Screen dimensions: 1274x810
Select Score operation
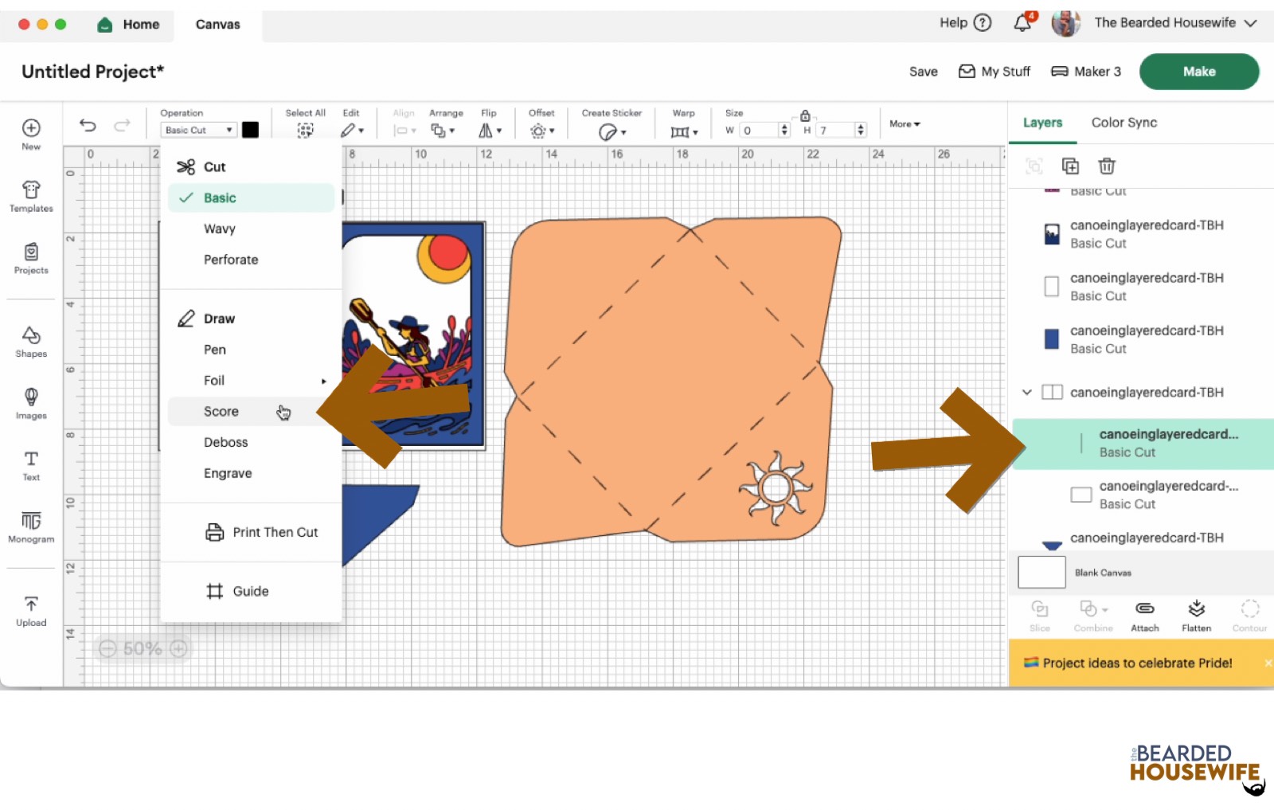pyautogui.click(x=251, y=411)
